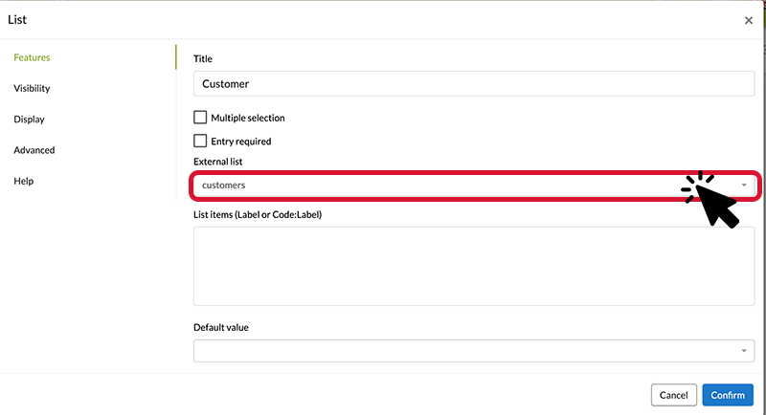Screen dimensions: 766x415
Task: Click inside the List items text area
Action: (474, 266)
